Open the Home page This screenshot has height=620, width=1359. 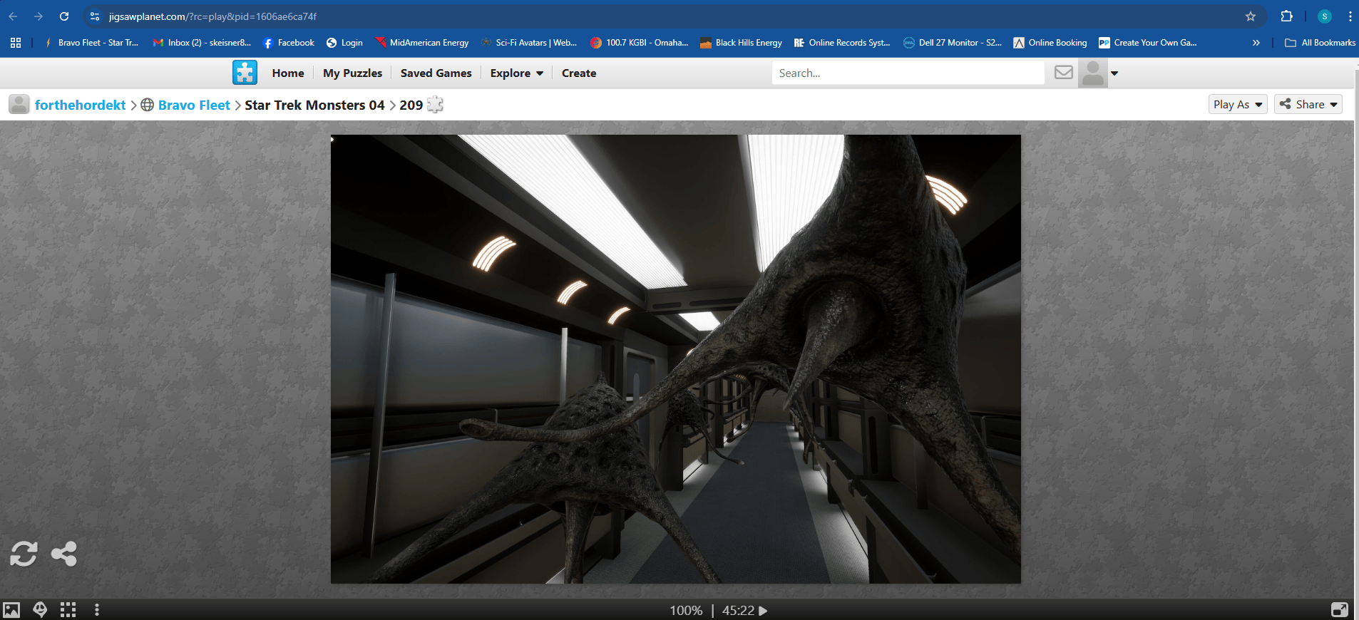[288, 73]
